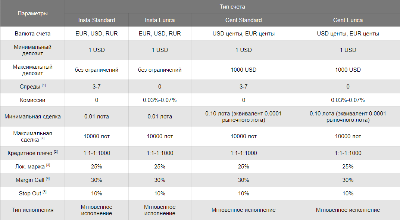Open footnote [3] beside Лок. маржа

pos(48,165)
